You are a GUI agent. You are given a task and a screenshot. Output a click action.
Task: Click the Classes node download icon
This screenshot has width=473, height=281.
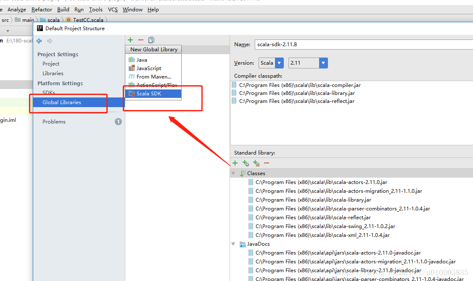[x=243, y=173]
